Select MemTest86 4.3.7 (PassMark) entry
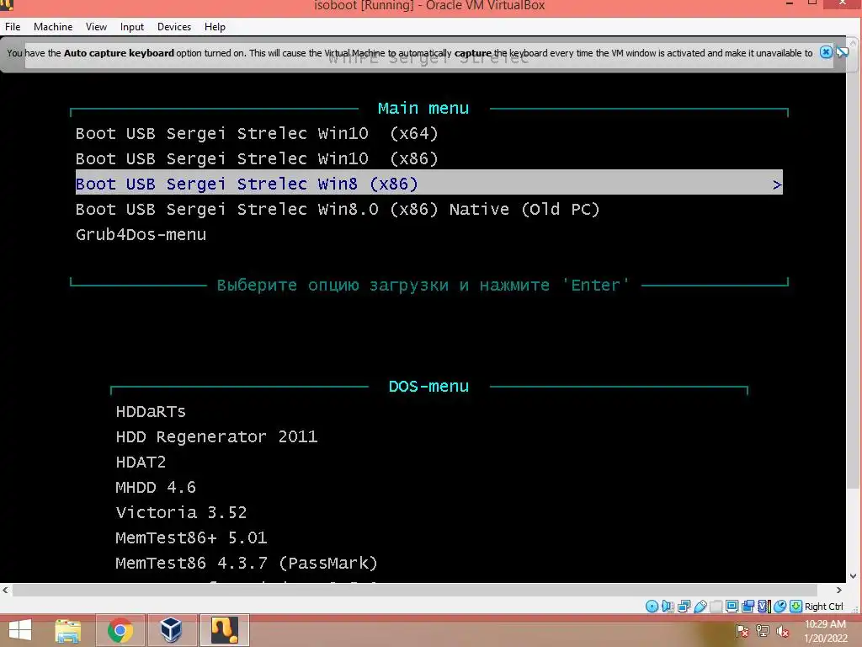The width and height of the screenshot is (862, 647). click(x=247, y=563)
